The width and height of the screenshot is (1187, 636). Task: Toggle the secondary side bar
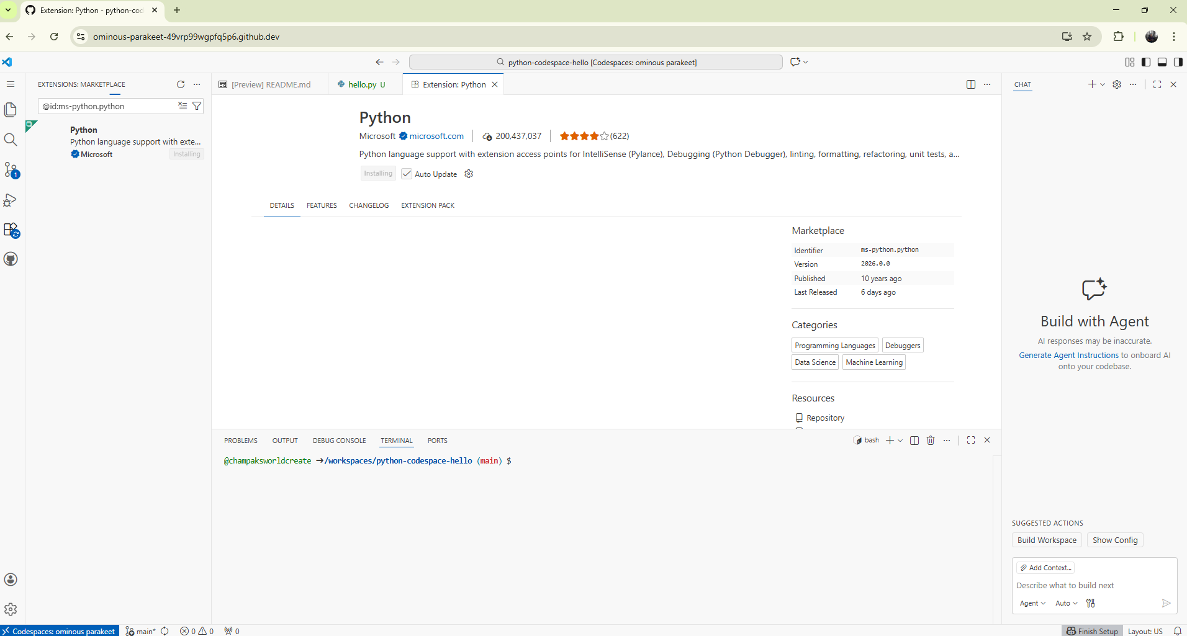[x=1178, y=62]
